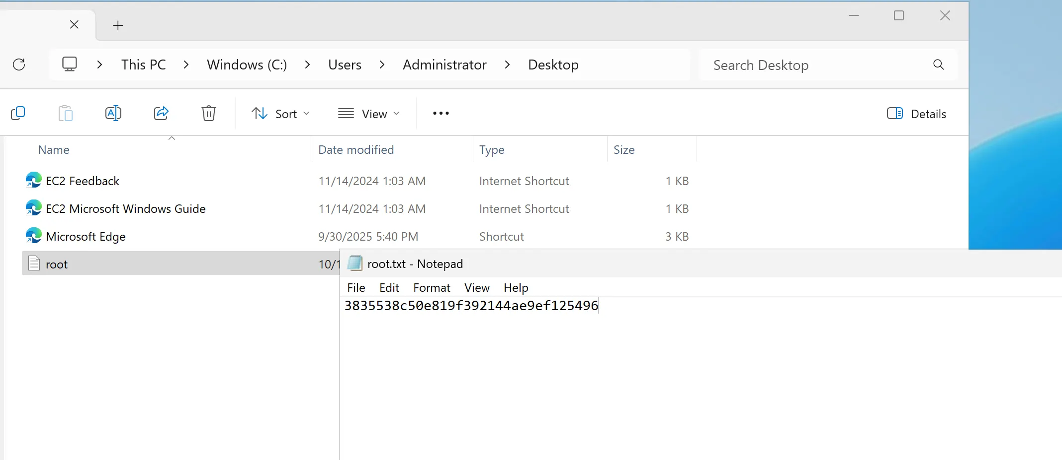The width and height of the screenshot is (1062, 460).
Task: Open the Sort dropdown
Action: pyautogui.click(x=280, y=114)
